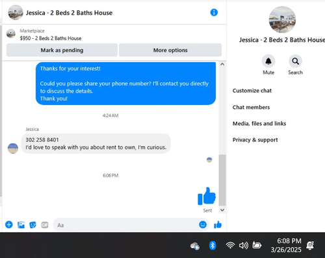Click large listing photo in side panel
Screen dimensions: 325x258
(x=282, y=19)
